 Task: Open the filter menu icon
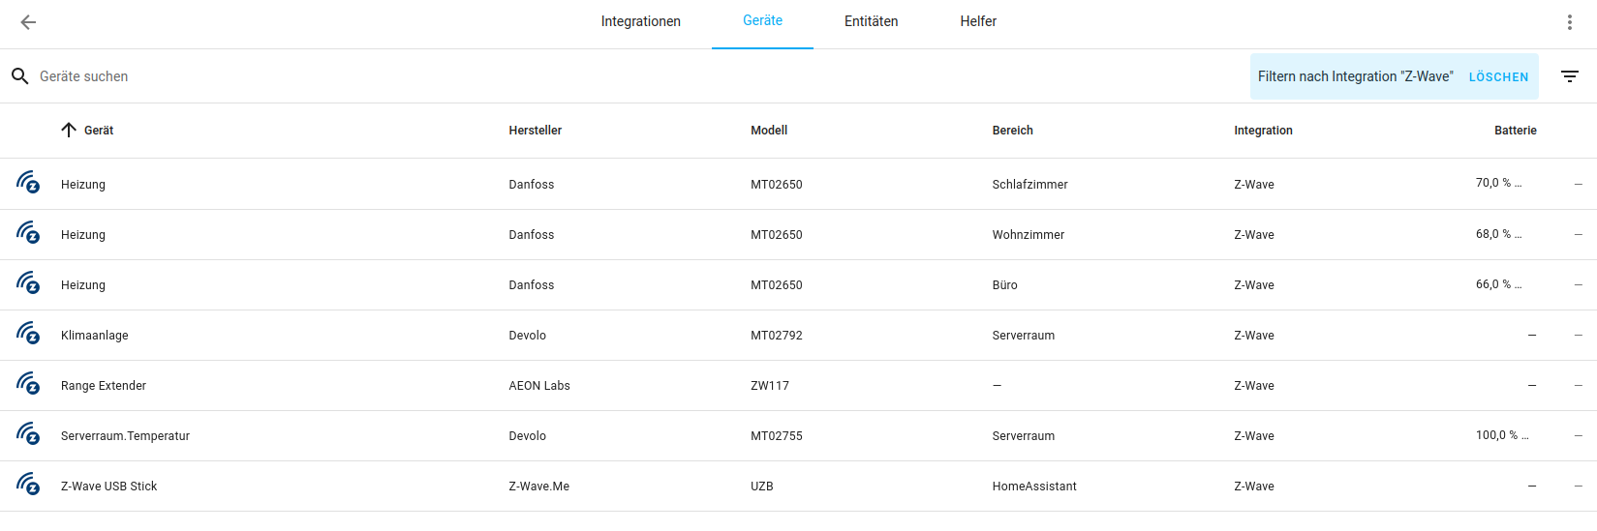tap(1569, 76)
